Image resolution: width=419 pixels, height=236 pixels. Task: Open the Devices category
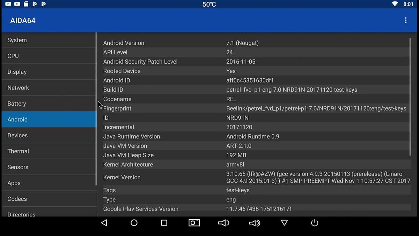pyautogui.click(x=49, y=135)
